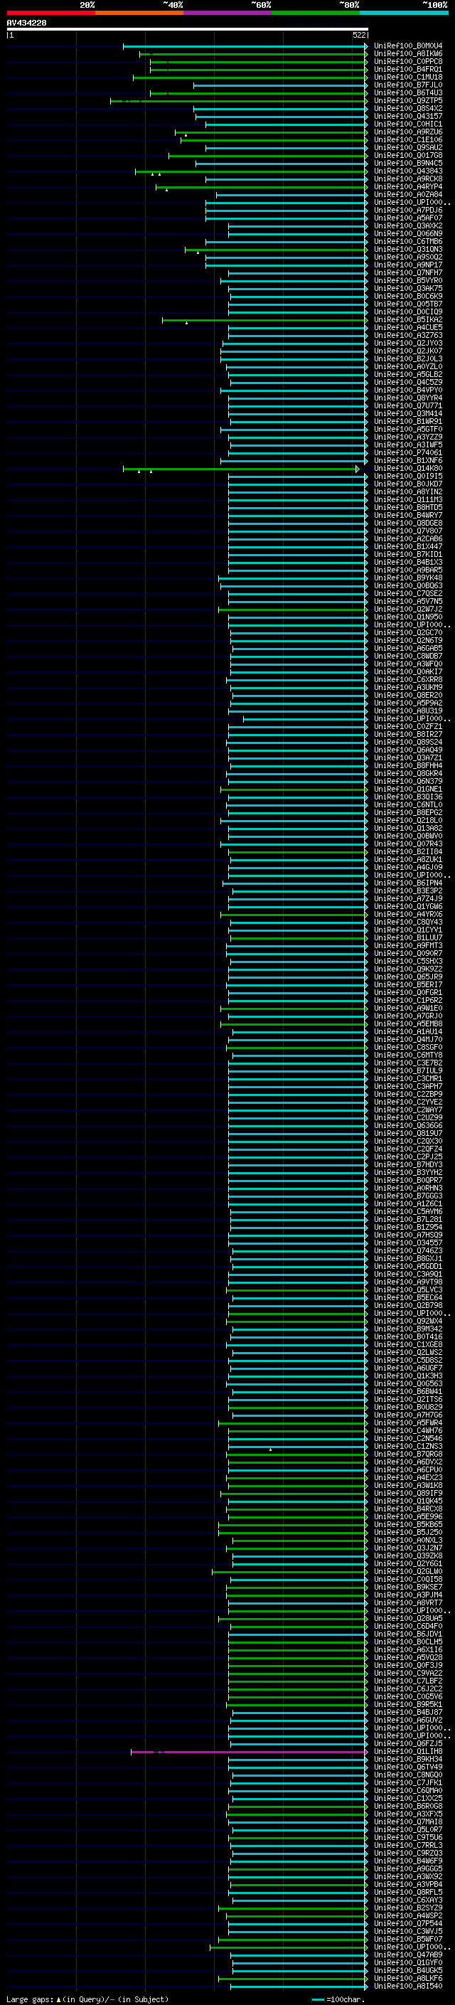Click the query ID AV434228
The height and width of the screenshot is (2005, 455).
[x=26, y=23]
